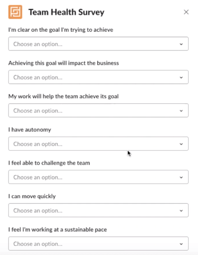Click the "I can move quickly" question label
Viewport: 198px width, 255px height.
32,196
